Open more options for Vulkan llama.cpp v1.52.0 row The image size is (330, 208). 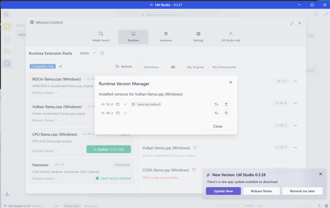pyautogui.click(x=295, y=148)
